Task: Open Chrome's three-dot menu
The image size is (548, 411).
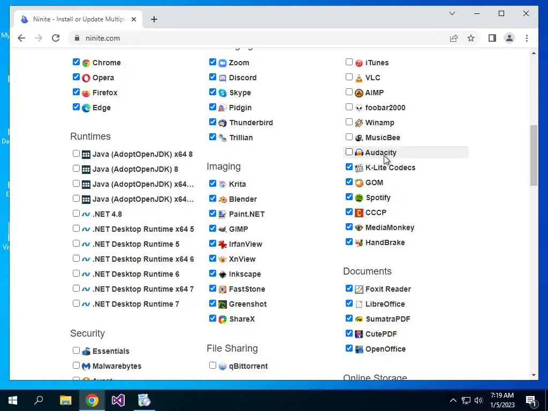Action: click(x=527, y=38)
